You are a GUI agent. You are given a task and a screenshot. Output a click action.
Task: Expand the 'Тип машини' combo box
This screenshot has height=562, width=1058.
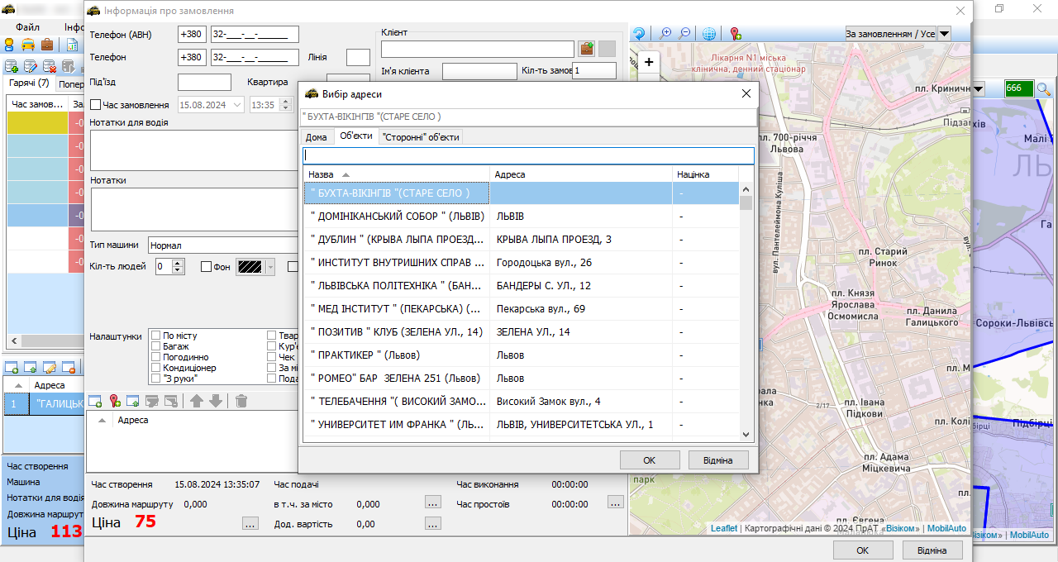pos(223,245)
